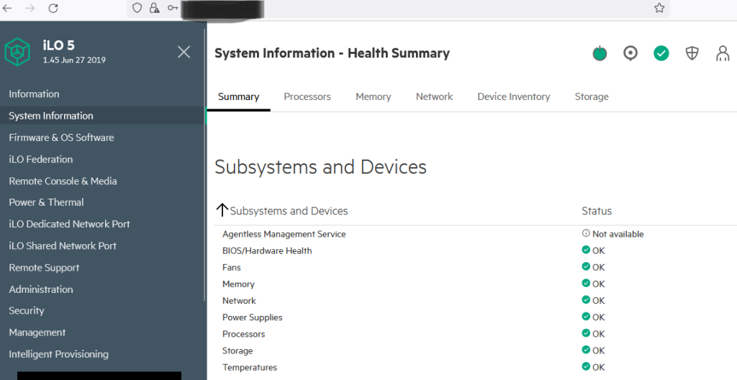Screen dimensions: 737x380
Task: Bookmark page with the star icon
Action: [x=659, y=7]
